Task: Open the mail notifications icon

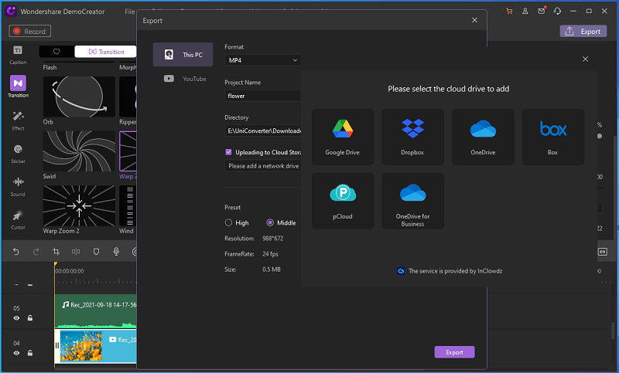Action: (x=541, y=11)
